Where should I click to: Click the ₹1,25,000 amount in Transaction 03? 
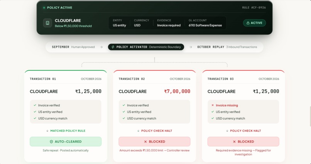tap(266, 91)
